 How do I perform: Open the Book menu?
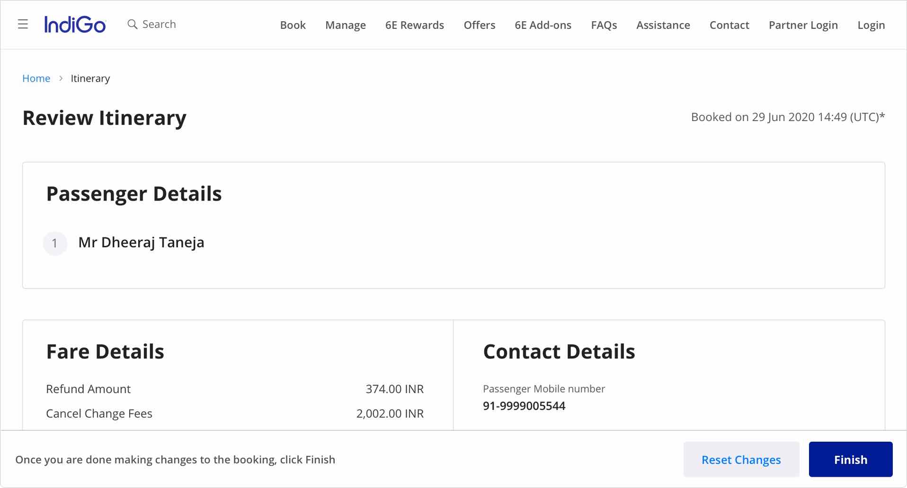pyautogui.click(x=293, y=25)
